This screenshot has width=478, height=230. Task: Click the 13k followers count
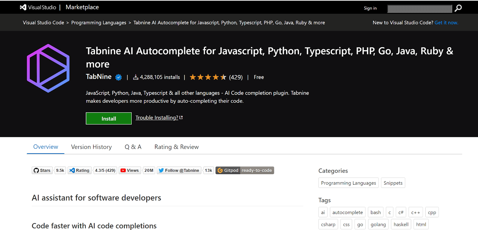pyautogui.click(x=208, y=170)
